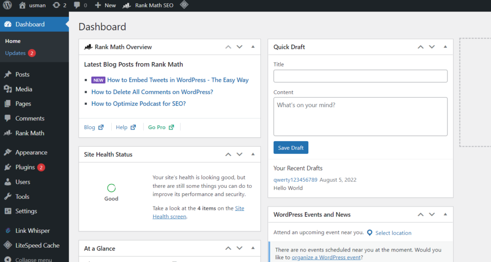Click the external link icon beside Blog
491x262 pixels.
(101, 127)
